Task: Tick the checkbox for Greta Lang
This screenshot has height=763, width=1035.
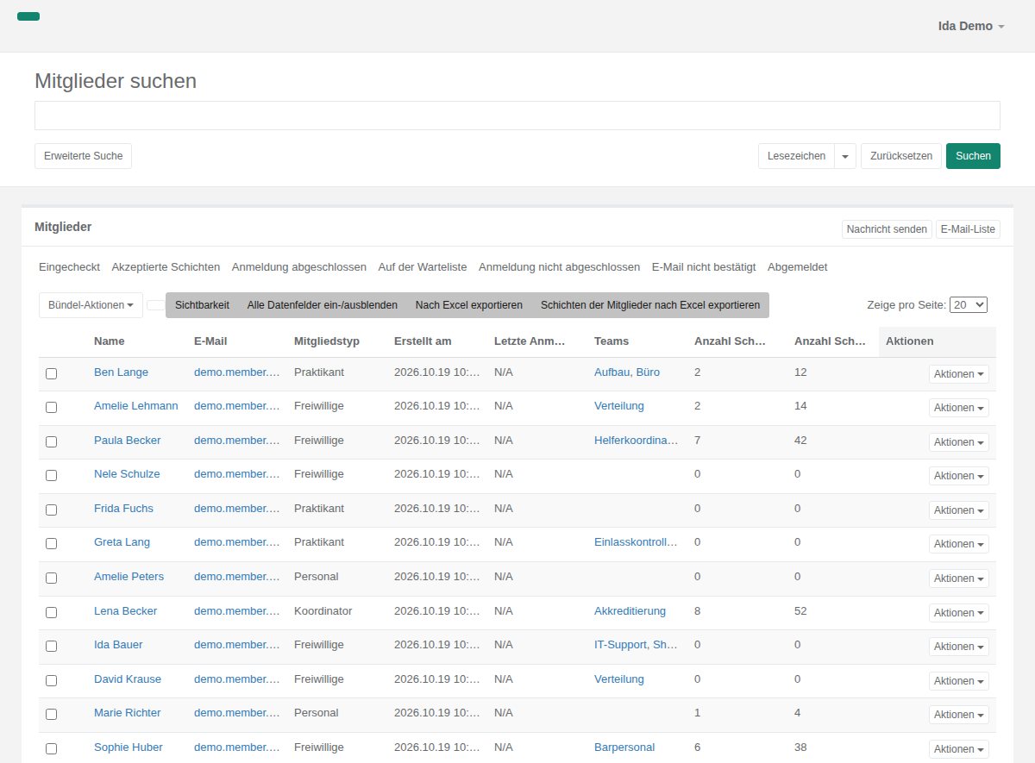Action: click(51, 543)
